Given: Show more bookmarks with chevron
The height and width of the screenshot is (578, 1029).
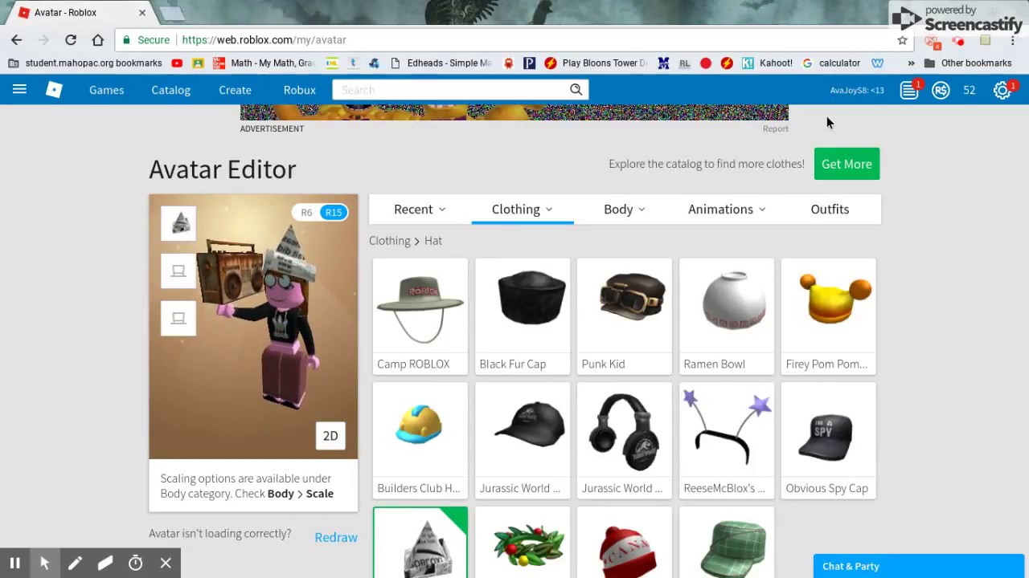Looking at the screenshot, I should (x=911, y=63).
